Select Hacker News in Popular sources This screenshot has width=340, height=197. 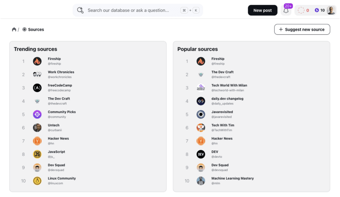[222, 138]
